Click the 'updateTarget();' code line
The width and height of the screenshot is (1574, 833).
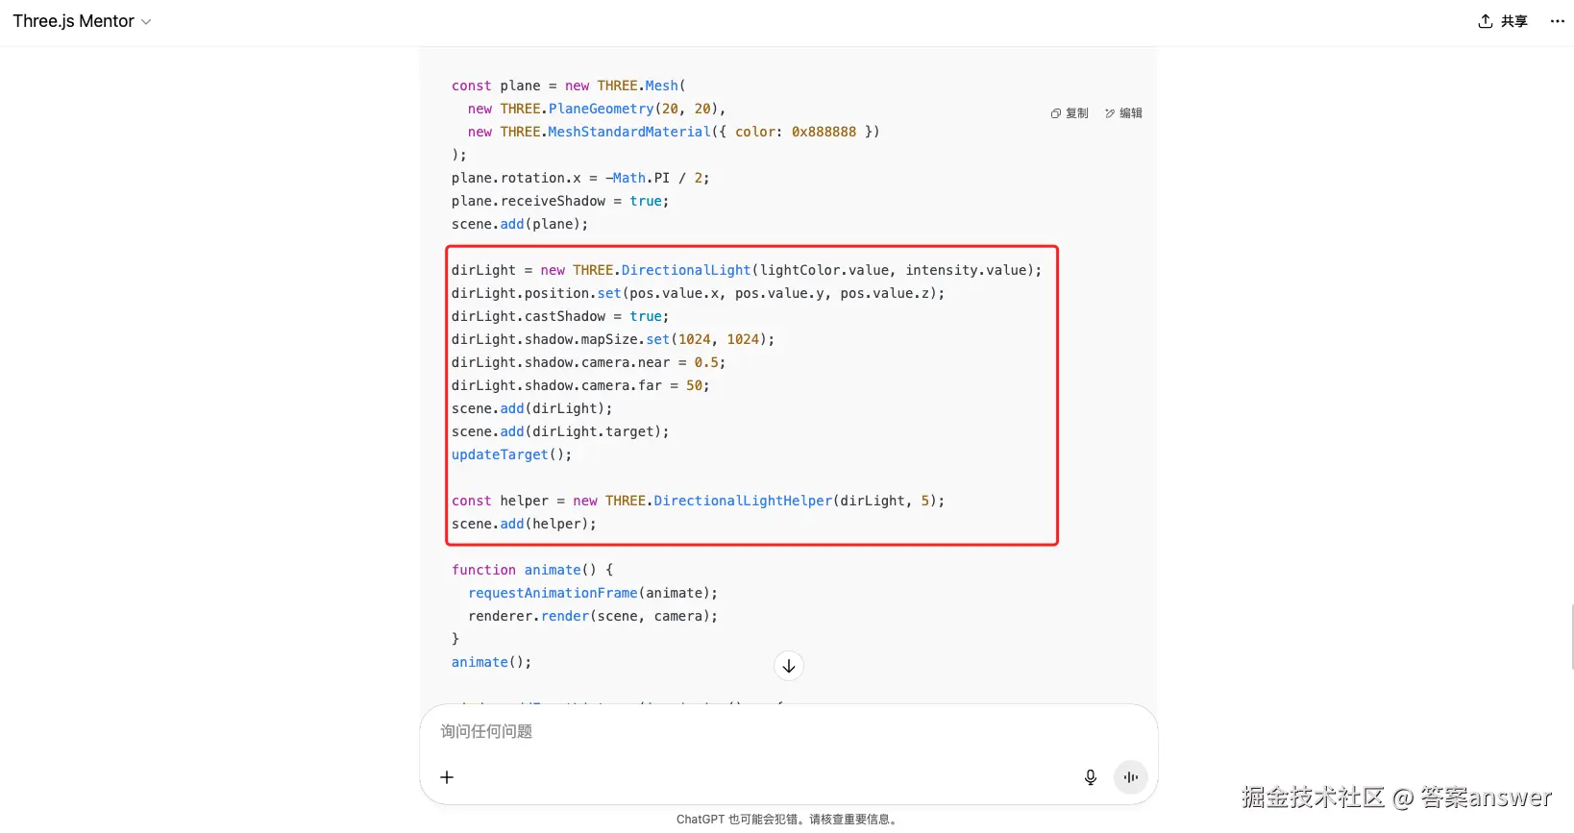(x=511, y=454)
